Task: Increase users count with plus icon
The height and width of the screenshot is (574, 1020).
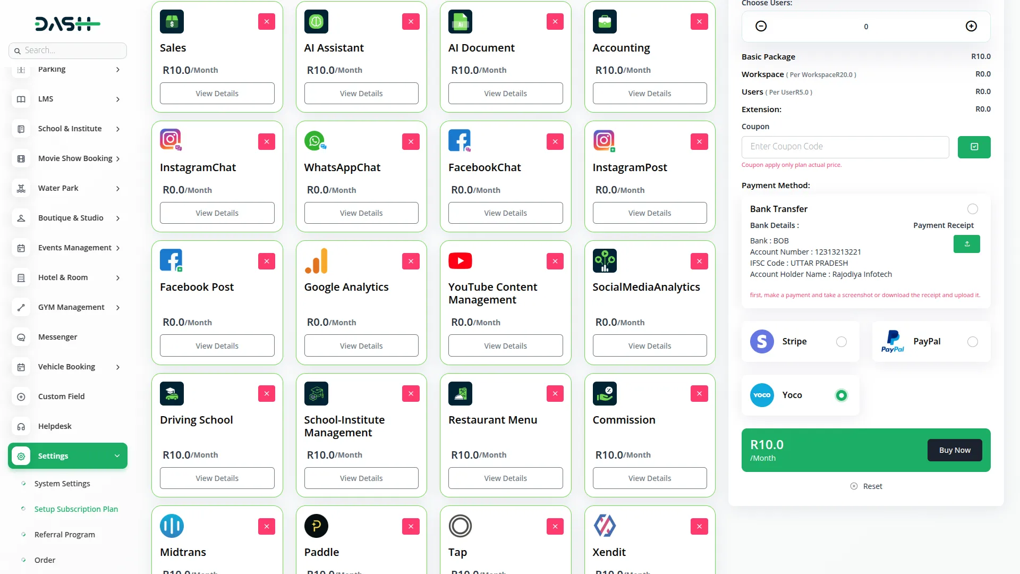Action: 971,26
